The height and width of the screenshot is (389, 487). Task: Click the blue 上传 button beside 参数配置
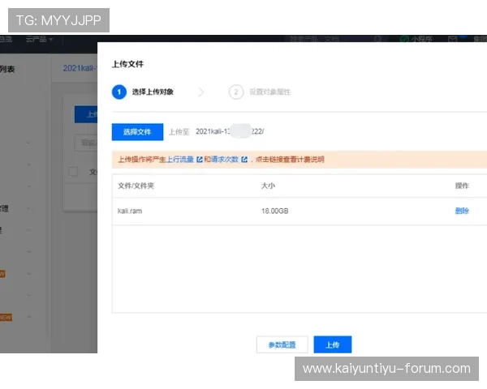[x=332, y=344]
